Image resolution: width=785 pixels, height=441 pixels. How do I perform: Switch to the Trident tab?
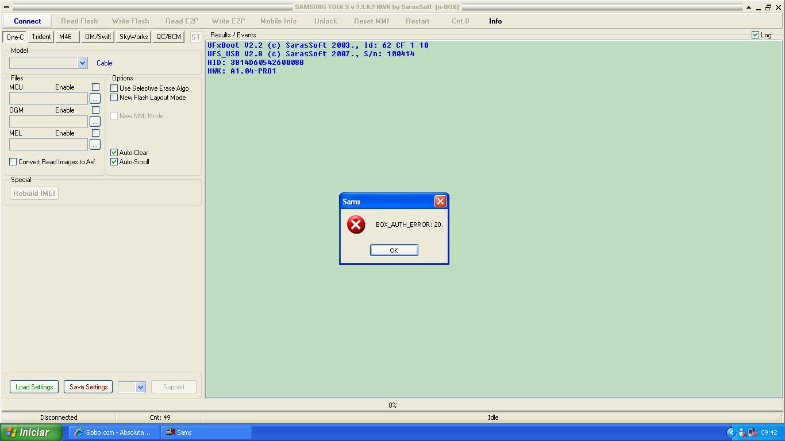click(41, 37)
